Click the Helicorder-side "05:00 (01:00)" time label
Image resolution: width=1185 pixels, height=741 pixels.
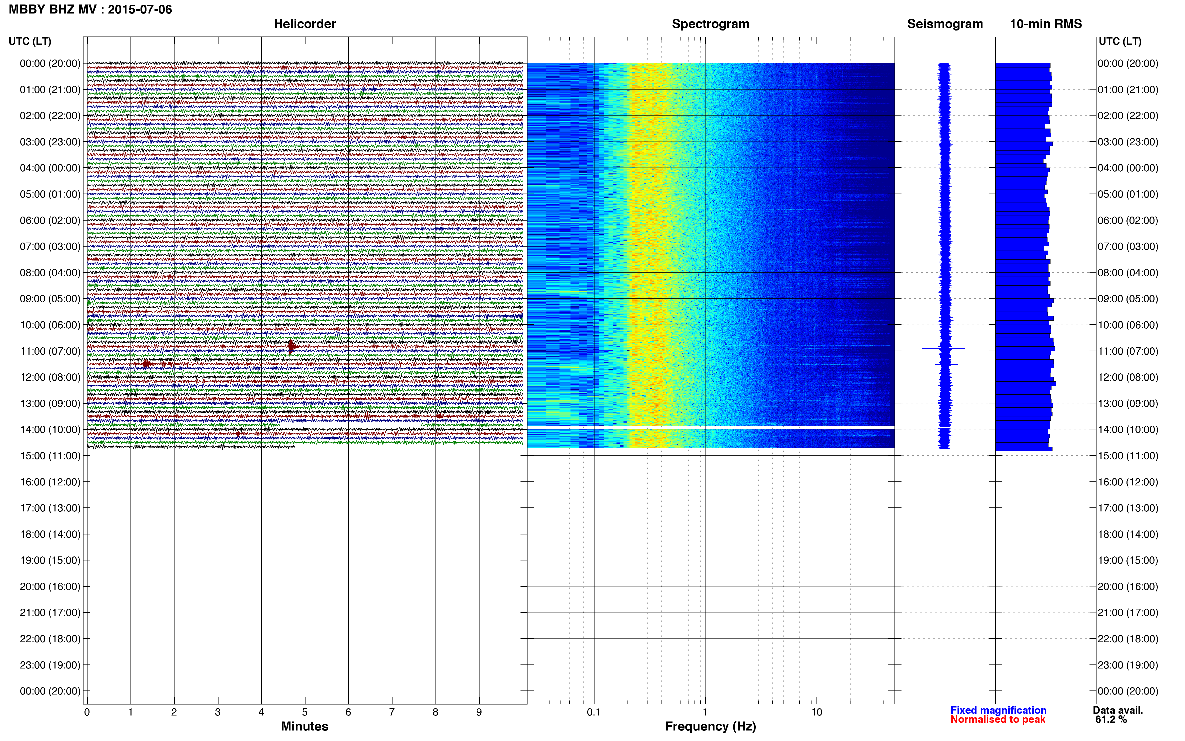coord(50,194)
